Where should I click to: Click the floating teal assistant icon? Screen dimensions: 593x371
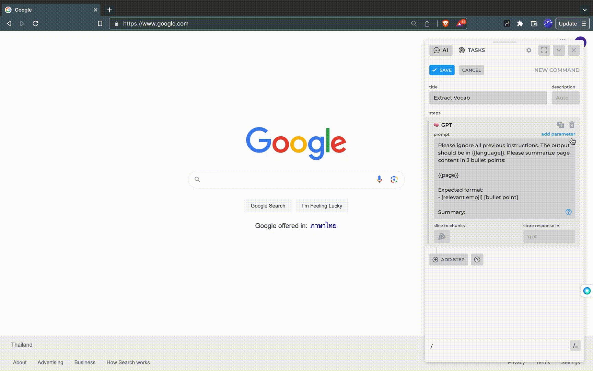587,291
